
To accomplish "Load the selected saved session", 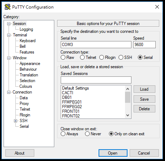I will click(x=144, y=89).
